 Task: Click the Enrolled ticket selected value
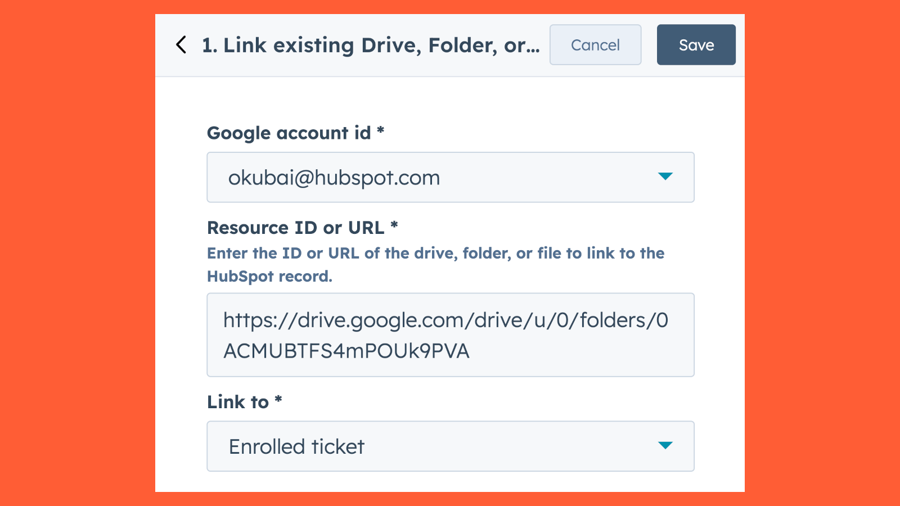pos(296,447)
